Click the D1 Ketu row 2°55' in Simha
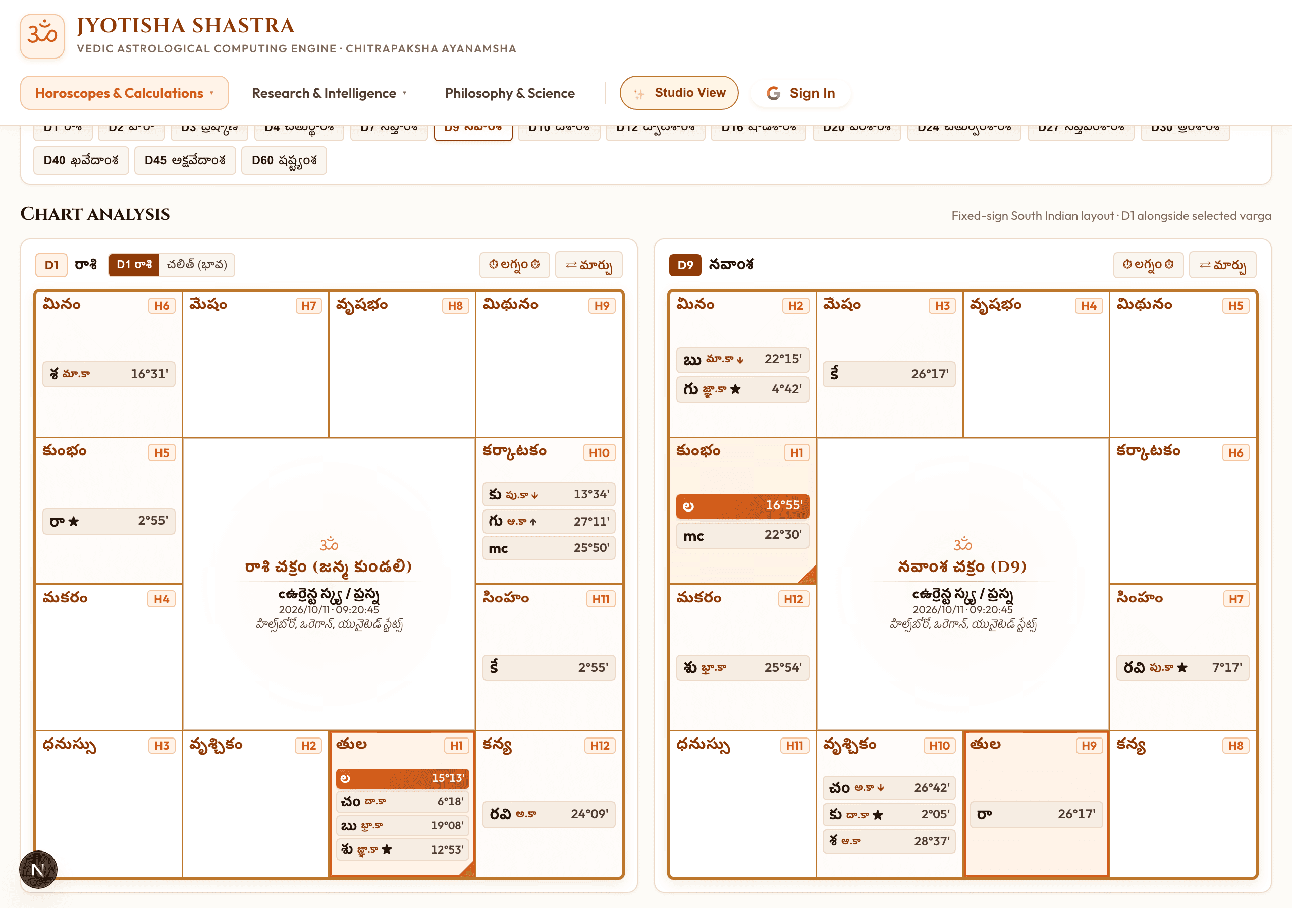This screenshot has width=1292, height=908. coord(549,668)
